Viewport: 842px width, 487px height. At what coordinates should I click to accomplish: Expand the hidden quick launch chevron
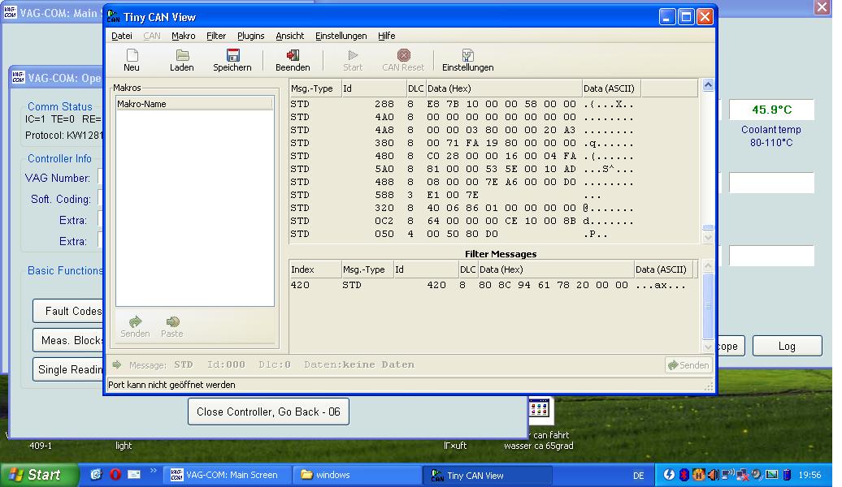click(153, 471)
